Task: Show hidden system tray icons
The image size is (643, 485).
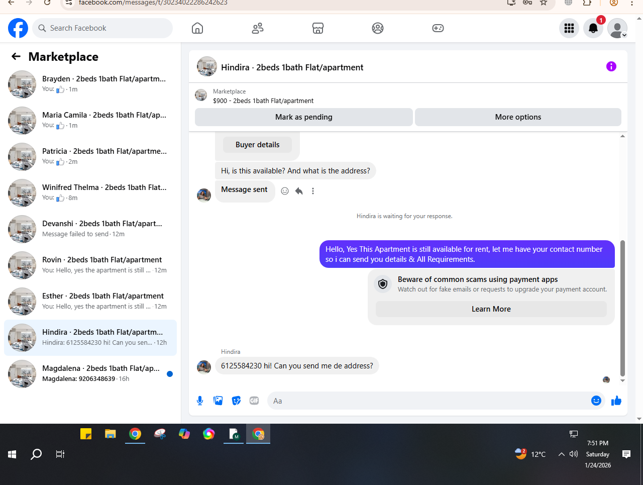Action: click(561, 454)
